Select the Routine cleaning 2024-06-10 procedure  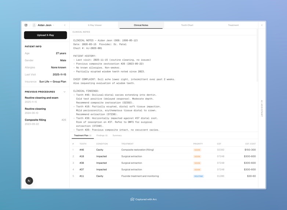46,111
